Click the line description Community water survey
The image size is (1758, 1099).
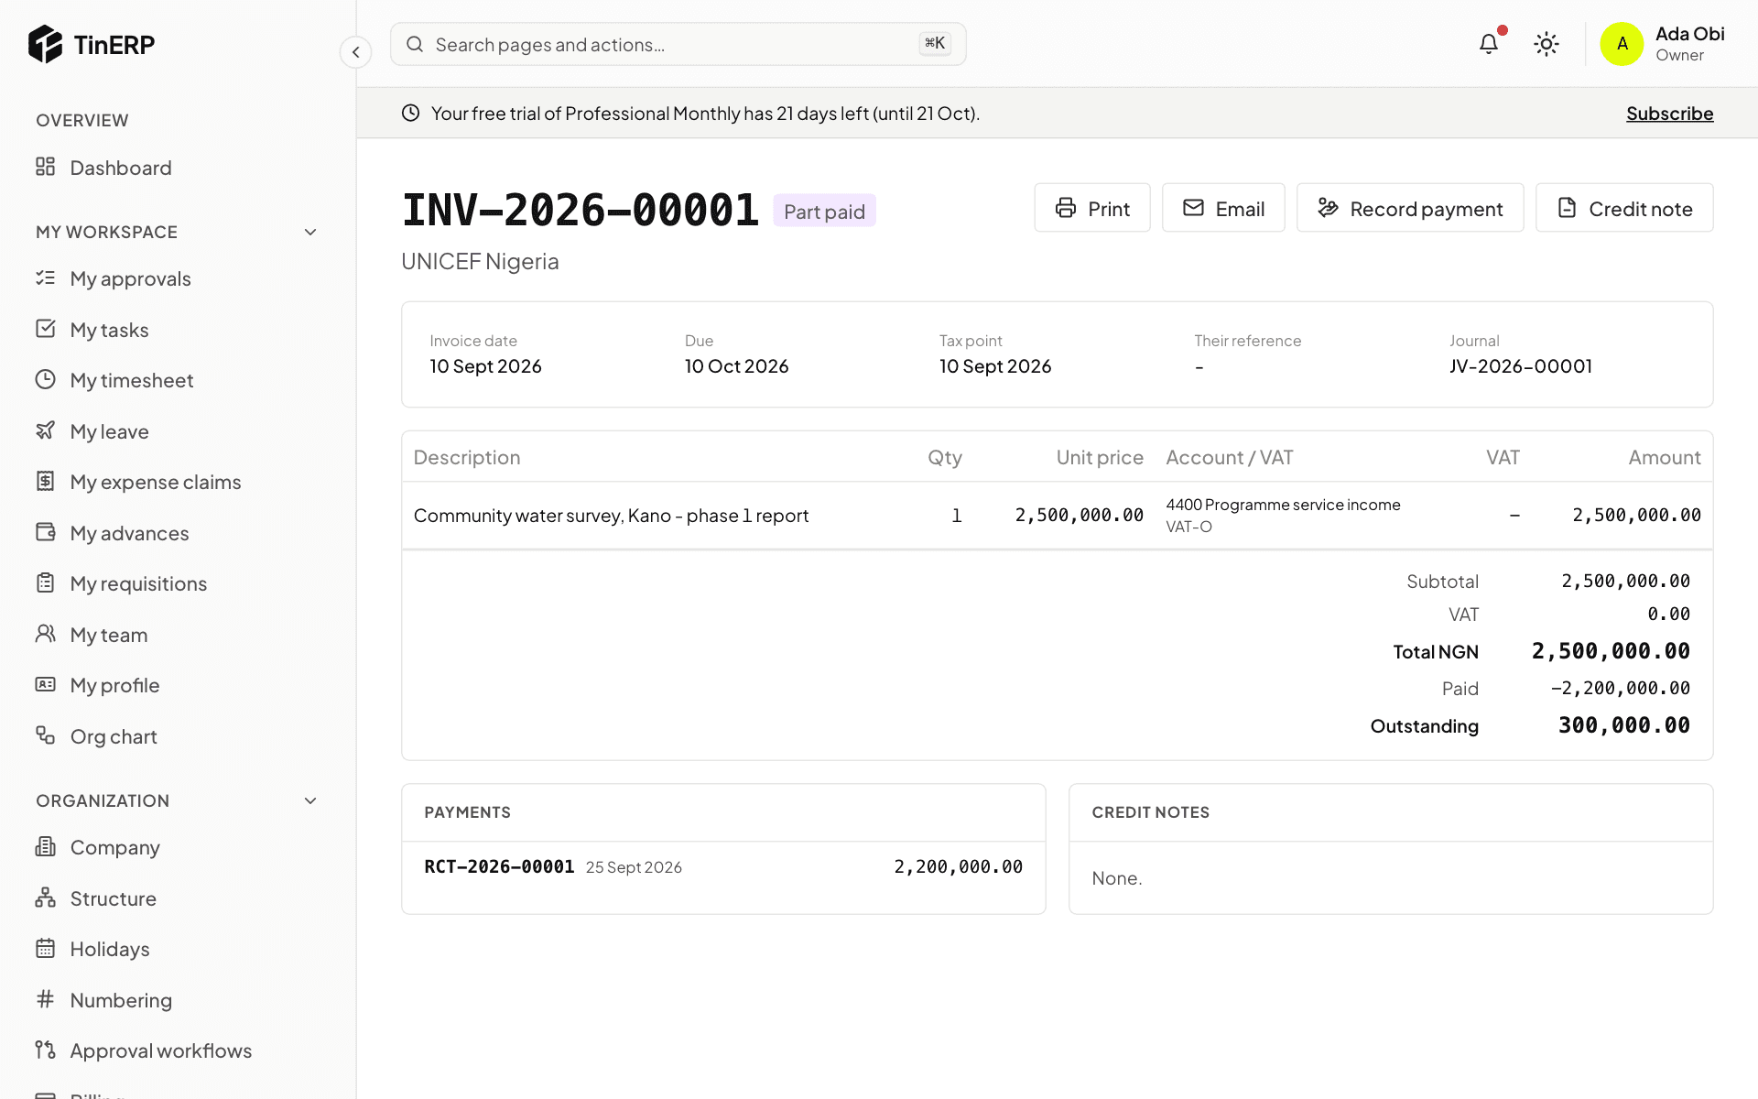click(x=611, y=516)
